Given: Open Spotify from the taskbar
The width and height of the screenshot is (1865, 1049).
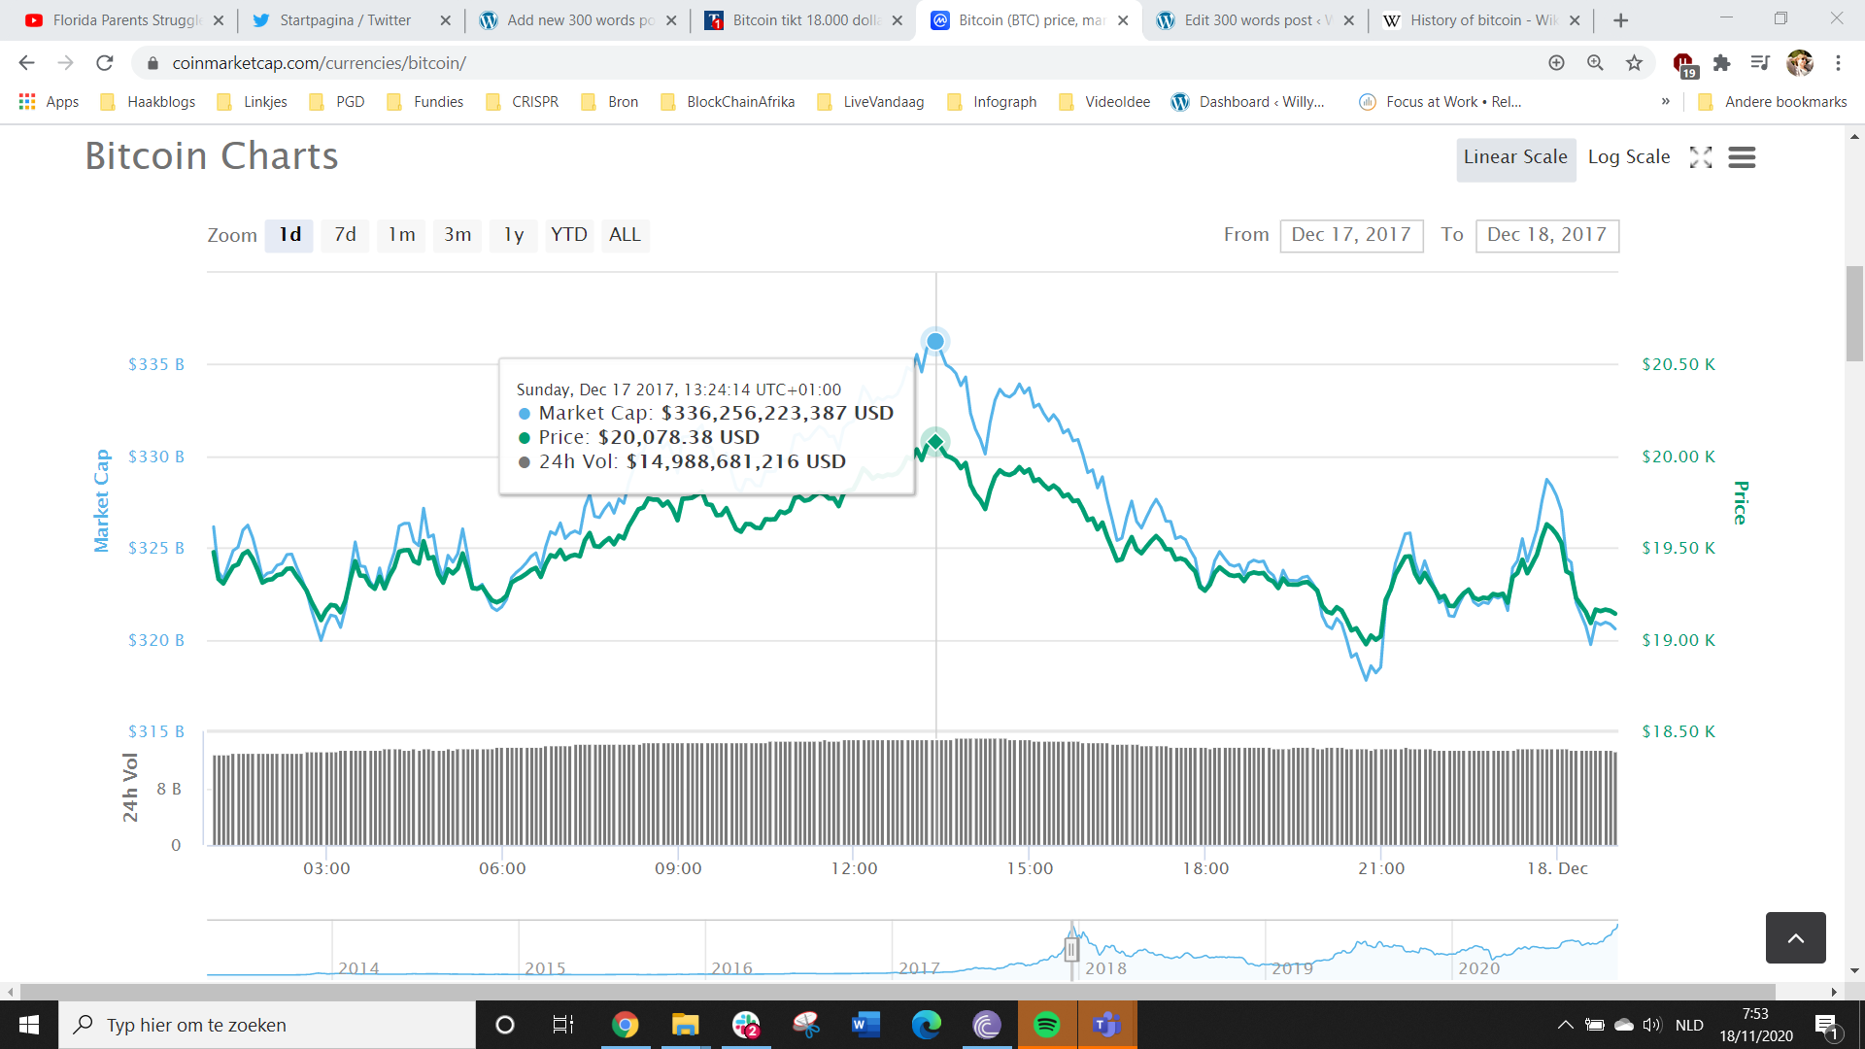Looking at the screenshot, I should coord(1046,1025).
